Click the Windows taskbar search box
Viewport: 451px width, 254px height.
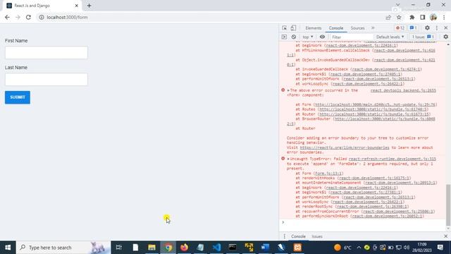(x=63, y=248)
